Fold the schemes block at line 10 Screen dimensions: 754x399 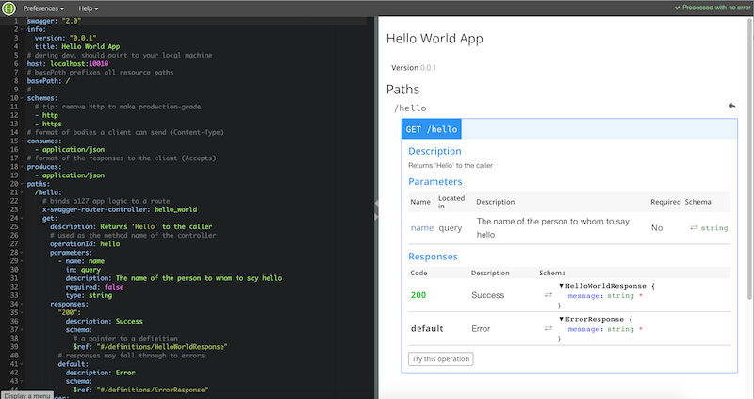point(22,98)
